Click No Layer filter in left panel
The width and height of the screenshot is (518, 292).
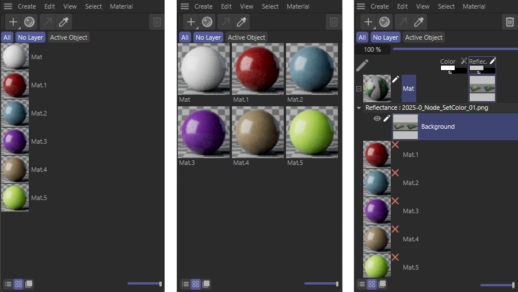pyautogui.click(x=31, y=37)
